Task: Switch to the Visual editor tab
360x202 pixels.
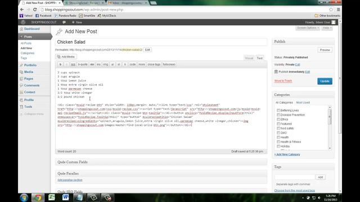Action: pyautogui.click(x=249, y=58)
